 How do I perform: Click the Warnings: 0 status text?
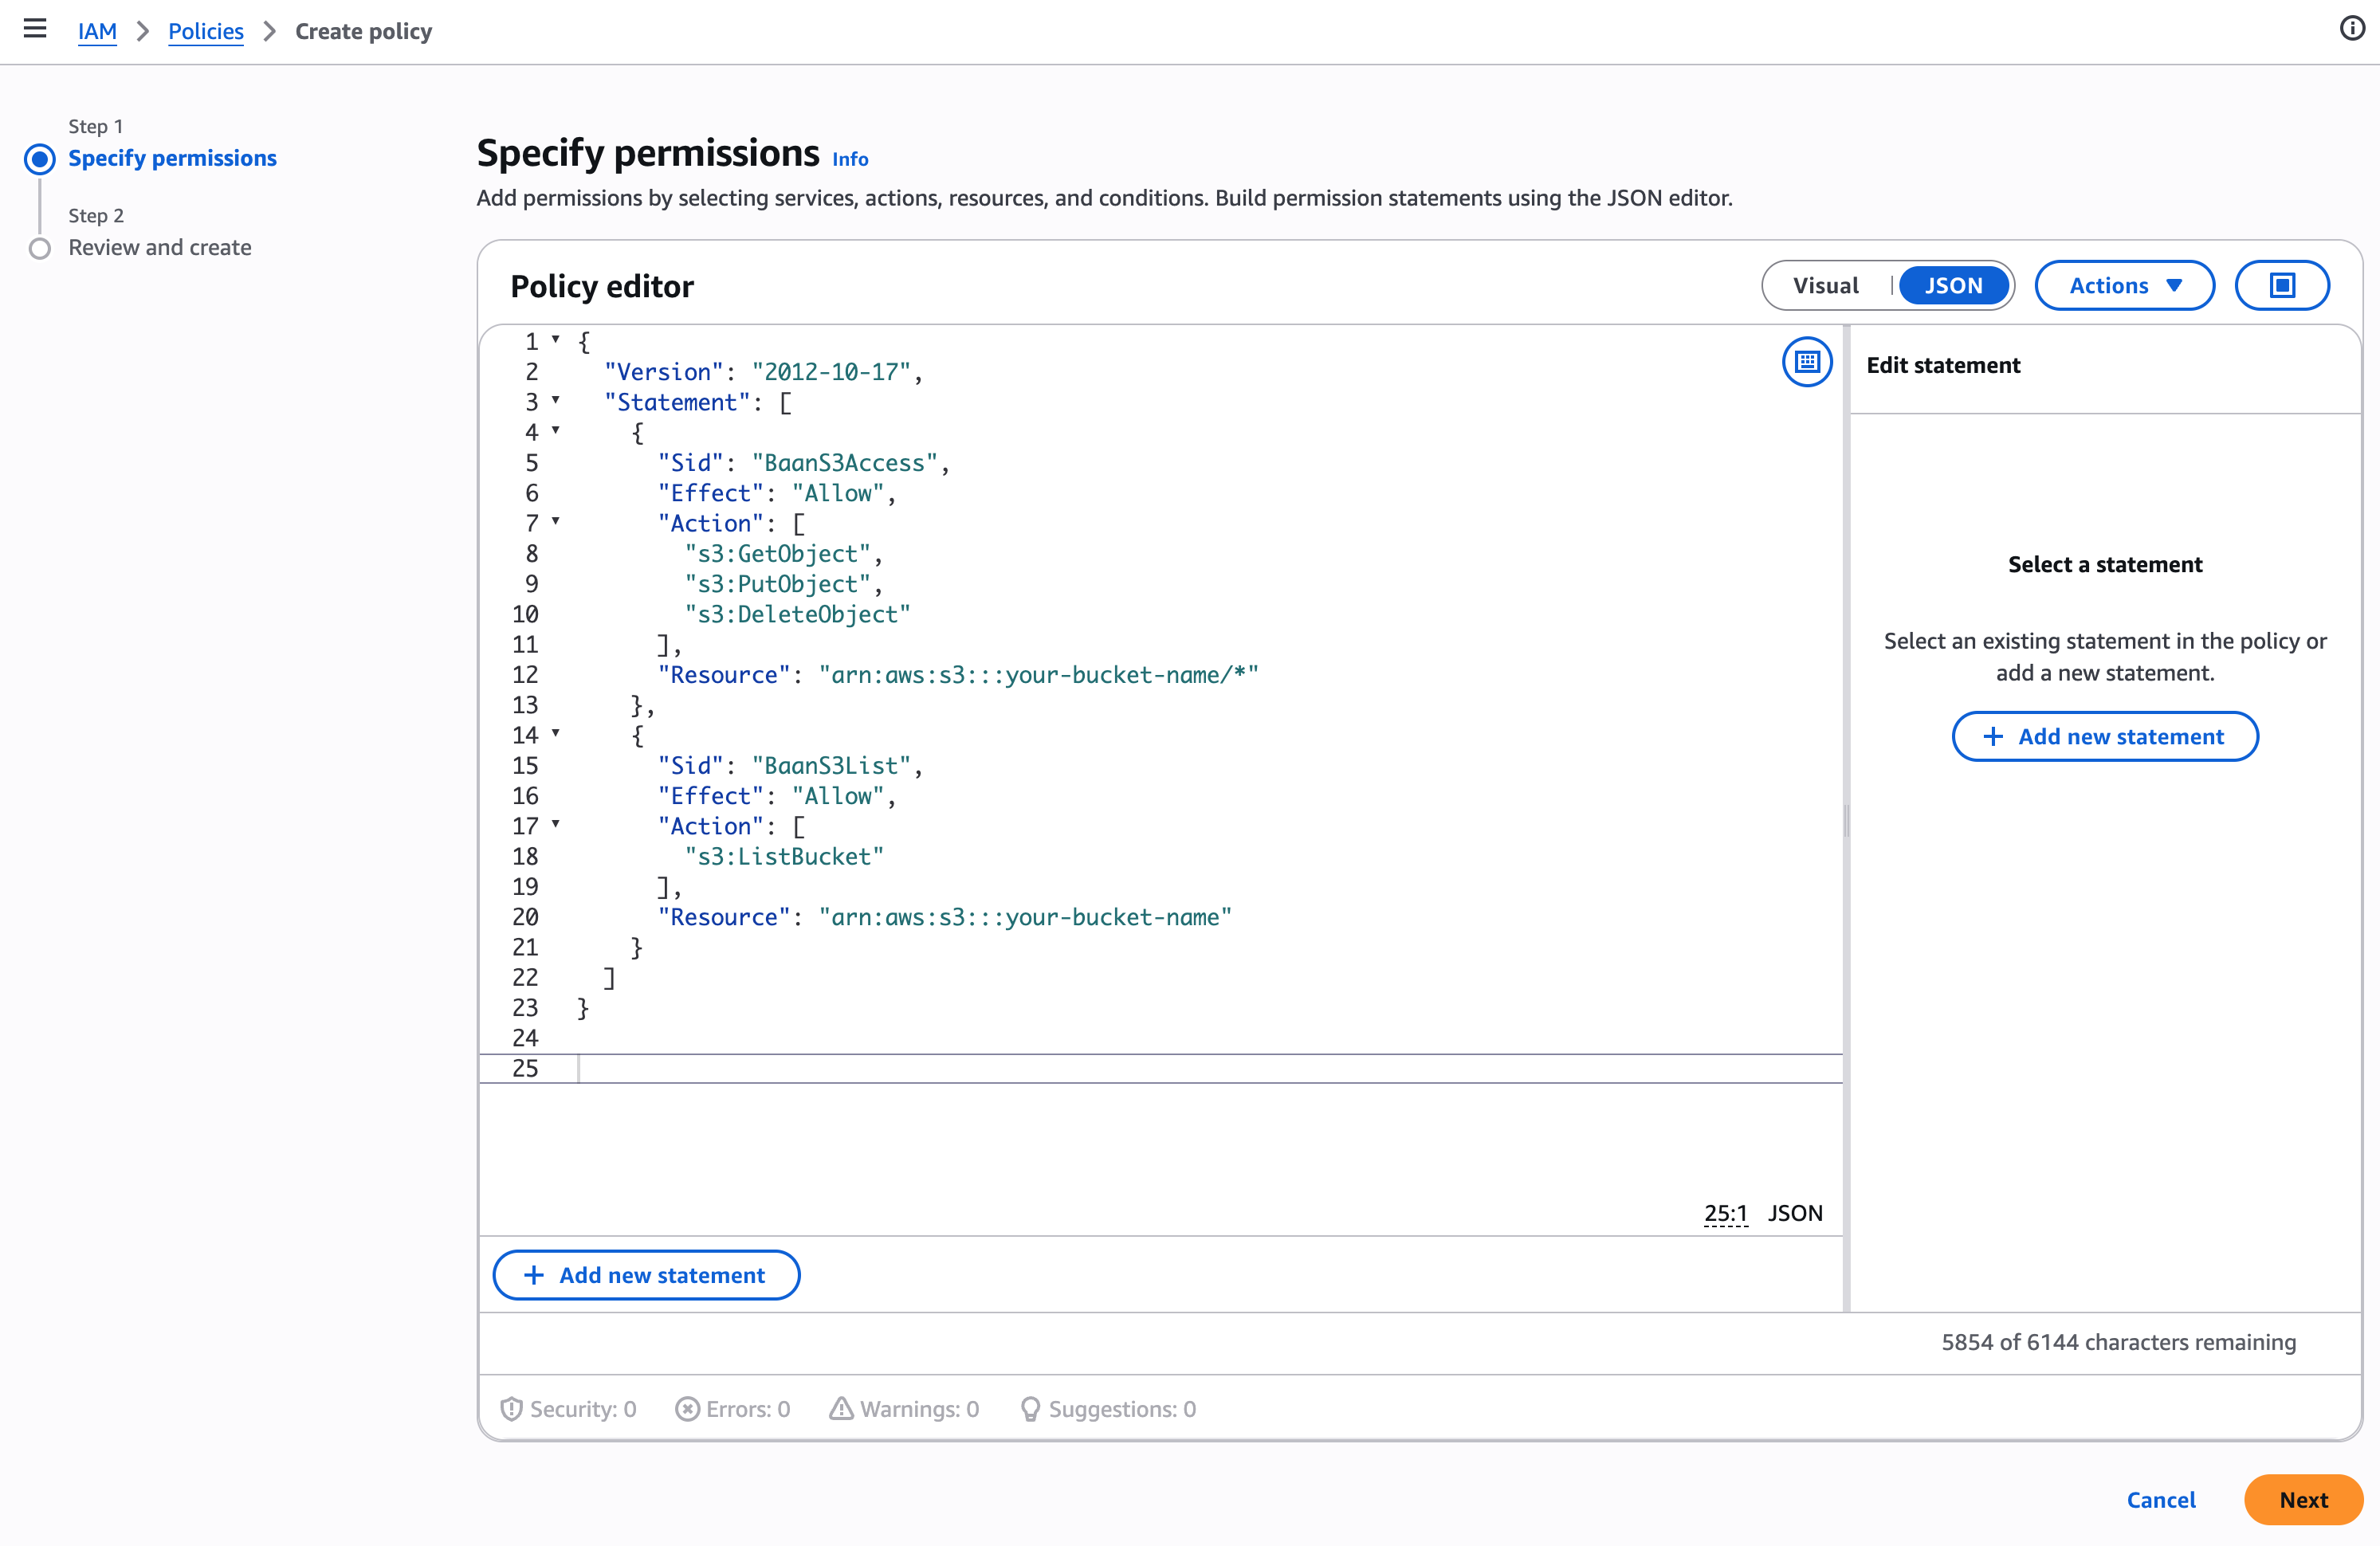(x=919, y=1408)
